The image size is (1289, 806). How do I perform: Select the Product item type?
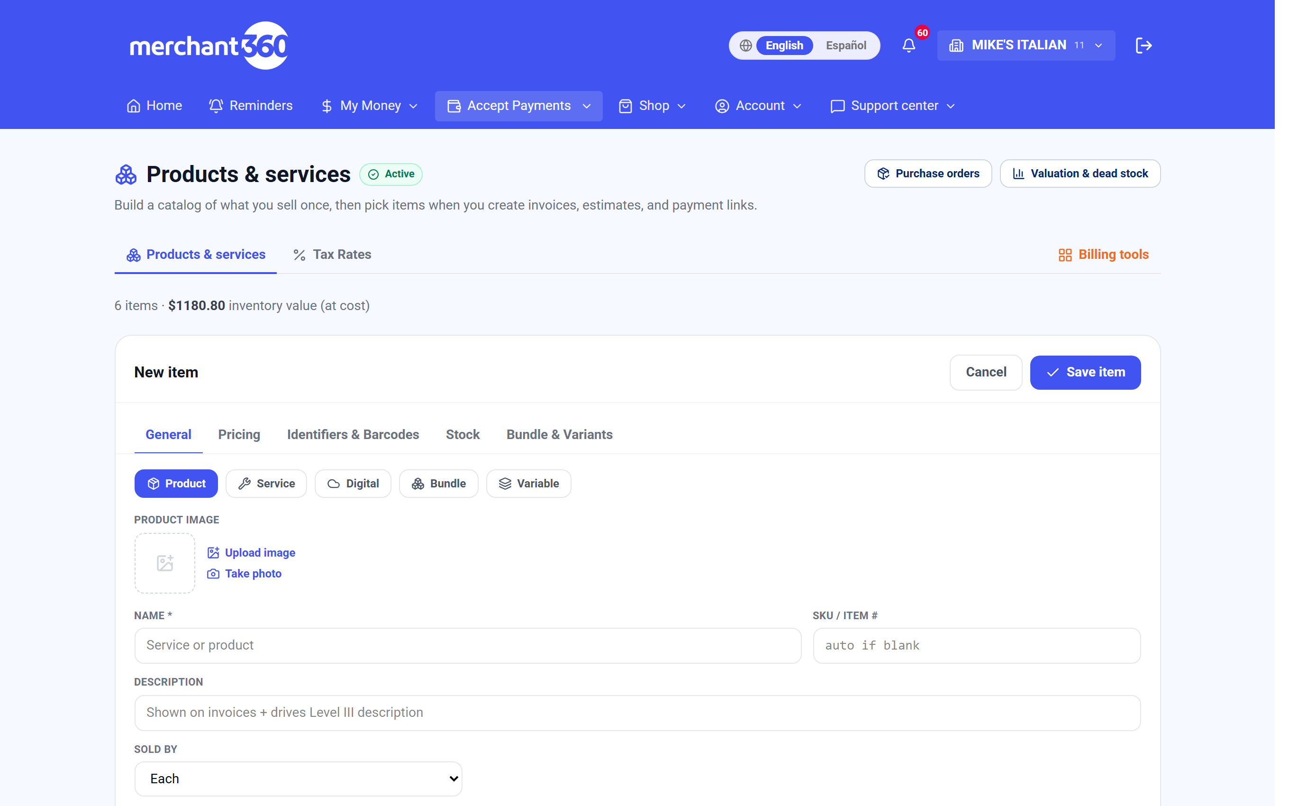176,484
